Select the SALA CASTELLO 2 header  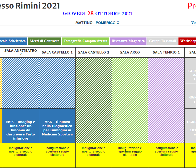click(94, 52)
